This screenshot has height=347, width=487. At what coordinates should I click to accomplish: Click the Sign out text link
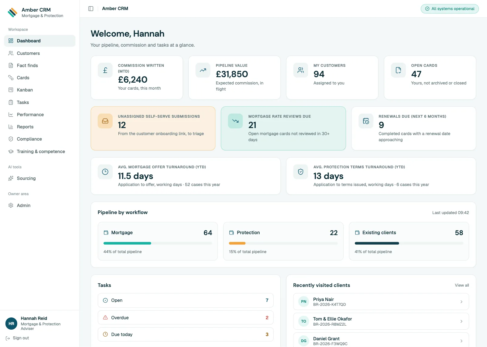21,338
